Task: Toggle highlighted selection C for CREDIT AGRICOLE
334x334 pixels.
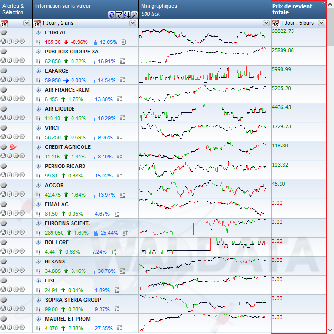Action: coord(16,156)
